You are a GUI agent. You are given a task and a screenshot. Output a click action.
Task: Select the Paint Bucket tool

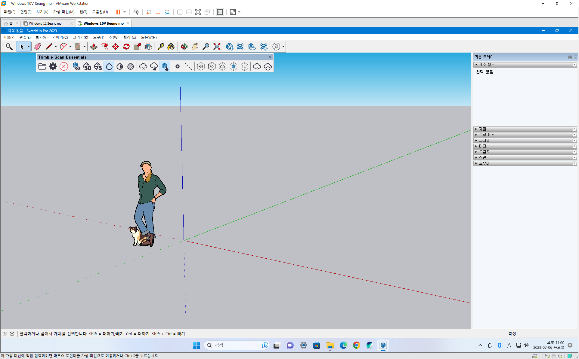coord(171,47)
